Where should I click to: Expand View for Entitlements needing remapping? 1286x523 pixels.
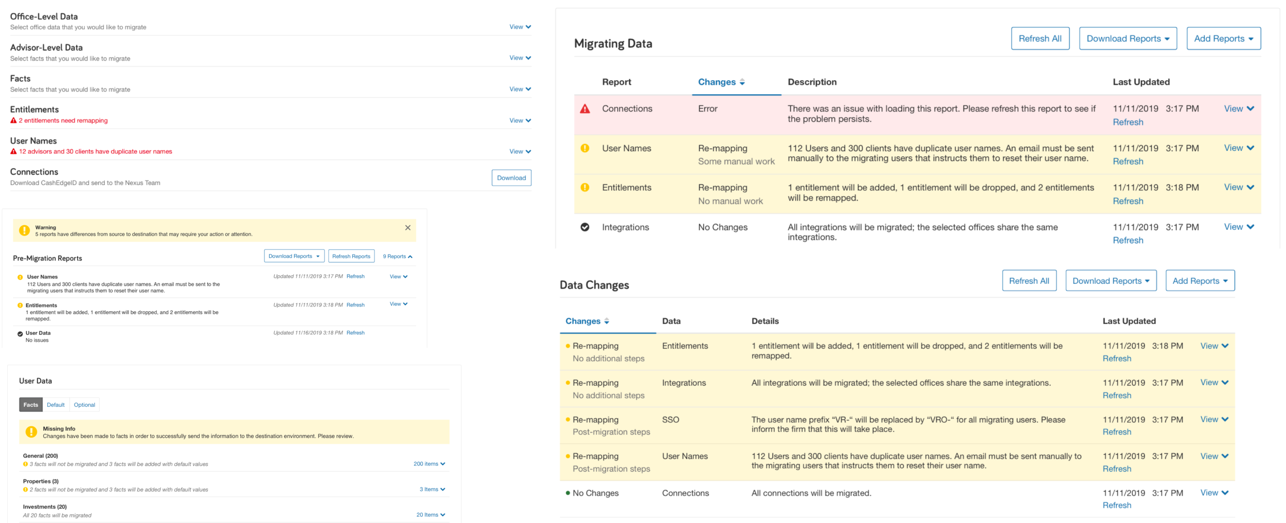pyautogui.click(x=520, y=120)
